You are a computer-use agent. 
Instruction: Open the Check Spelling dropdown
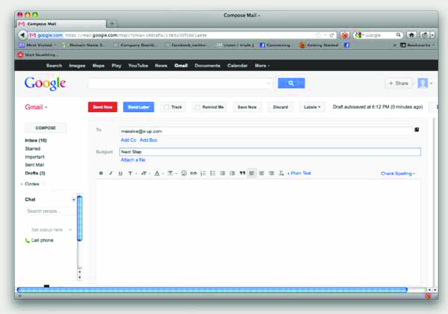(398, 173)
